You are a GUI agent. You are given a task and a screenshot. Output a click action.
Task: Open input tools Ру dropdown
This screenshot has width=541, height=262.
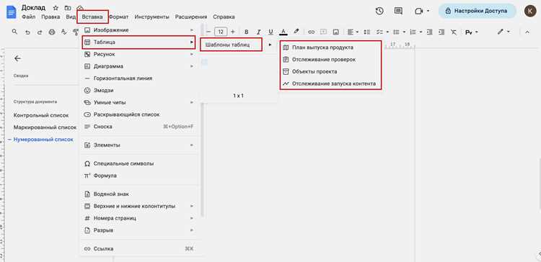[x=472, y=32]
